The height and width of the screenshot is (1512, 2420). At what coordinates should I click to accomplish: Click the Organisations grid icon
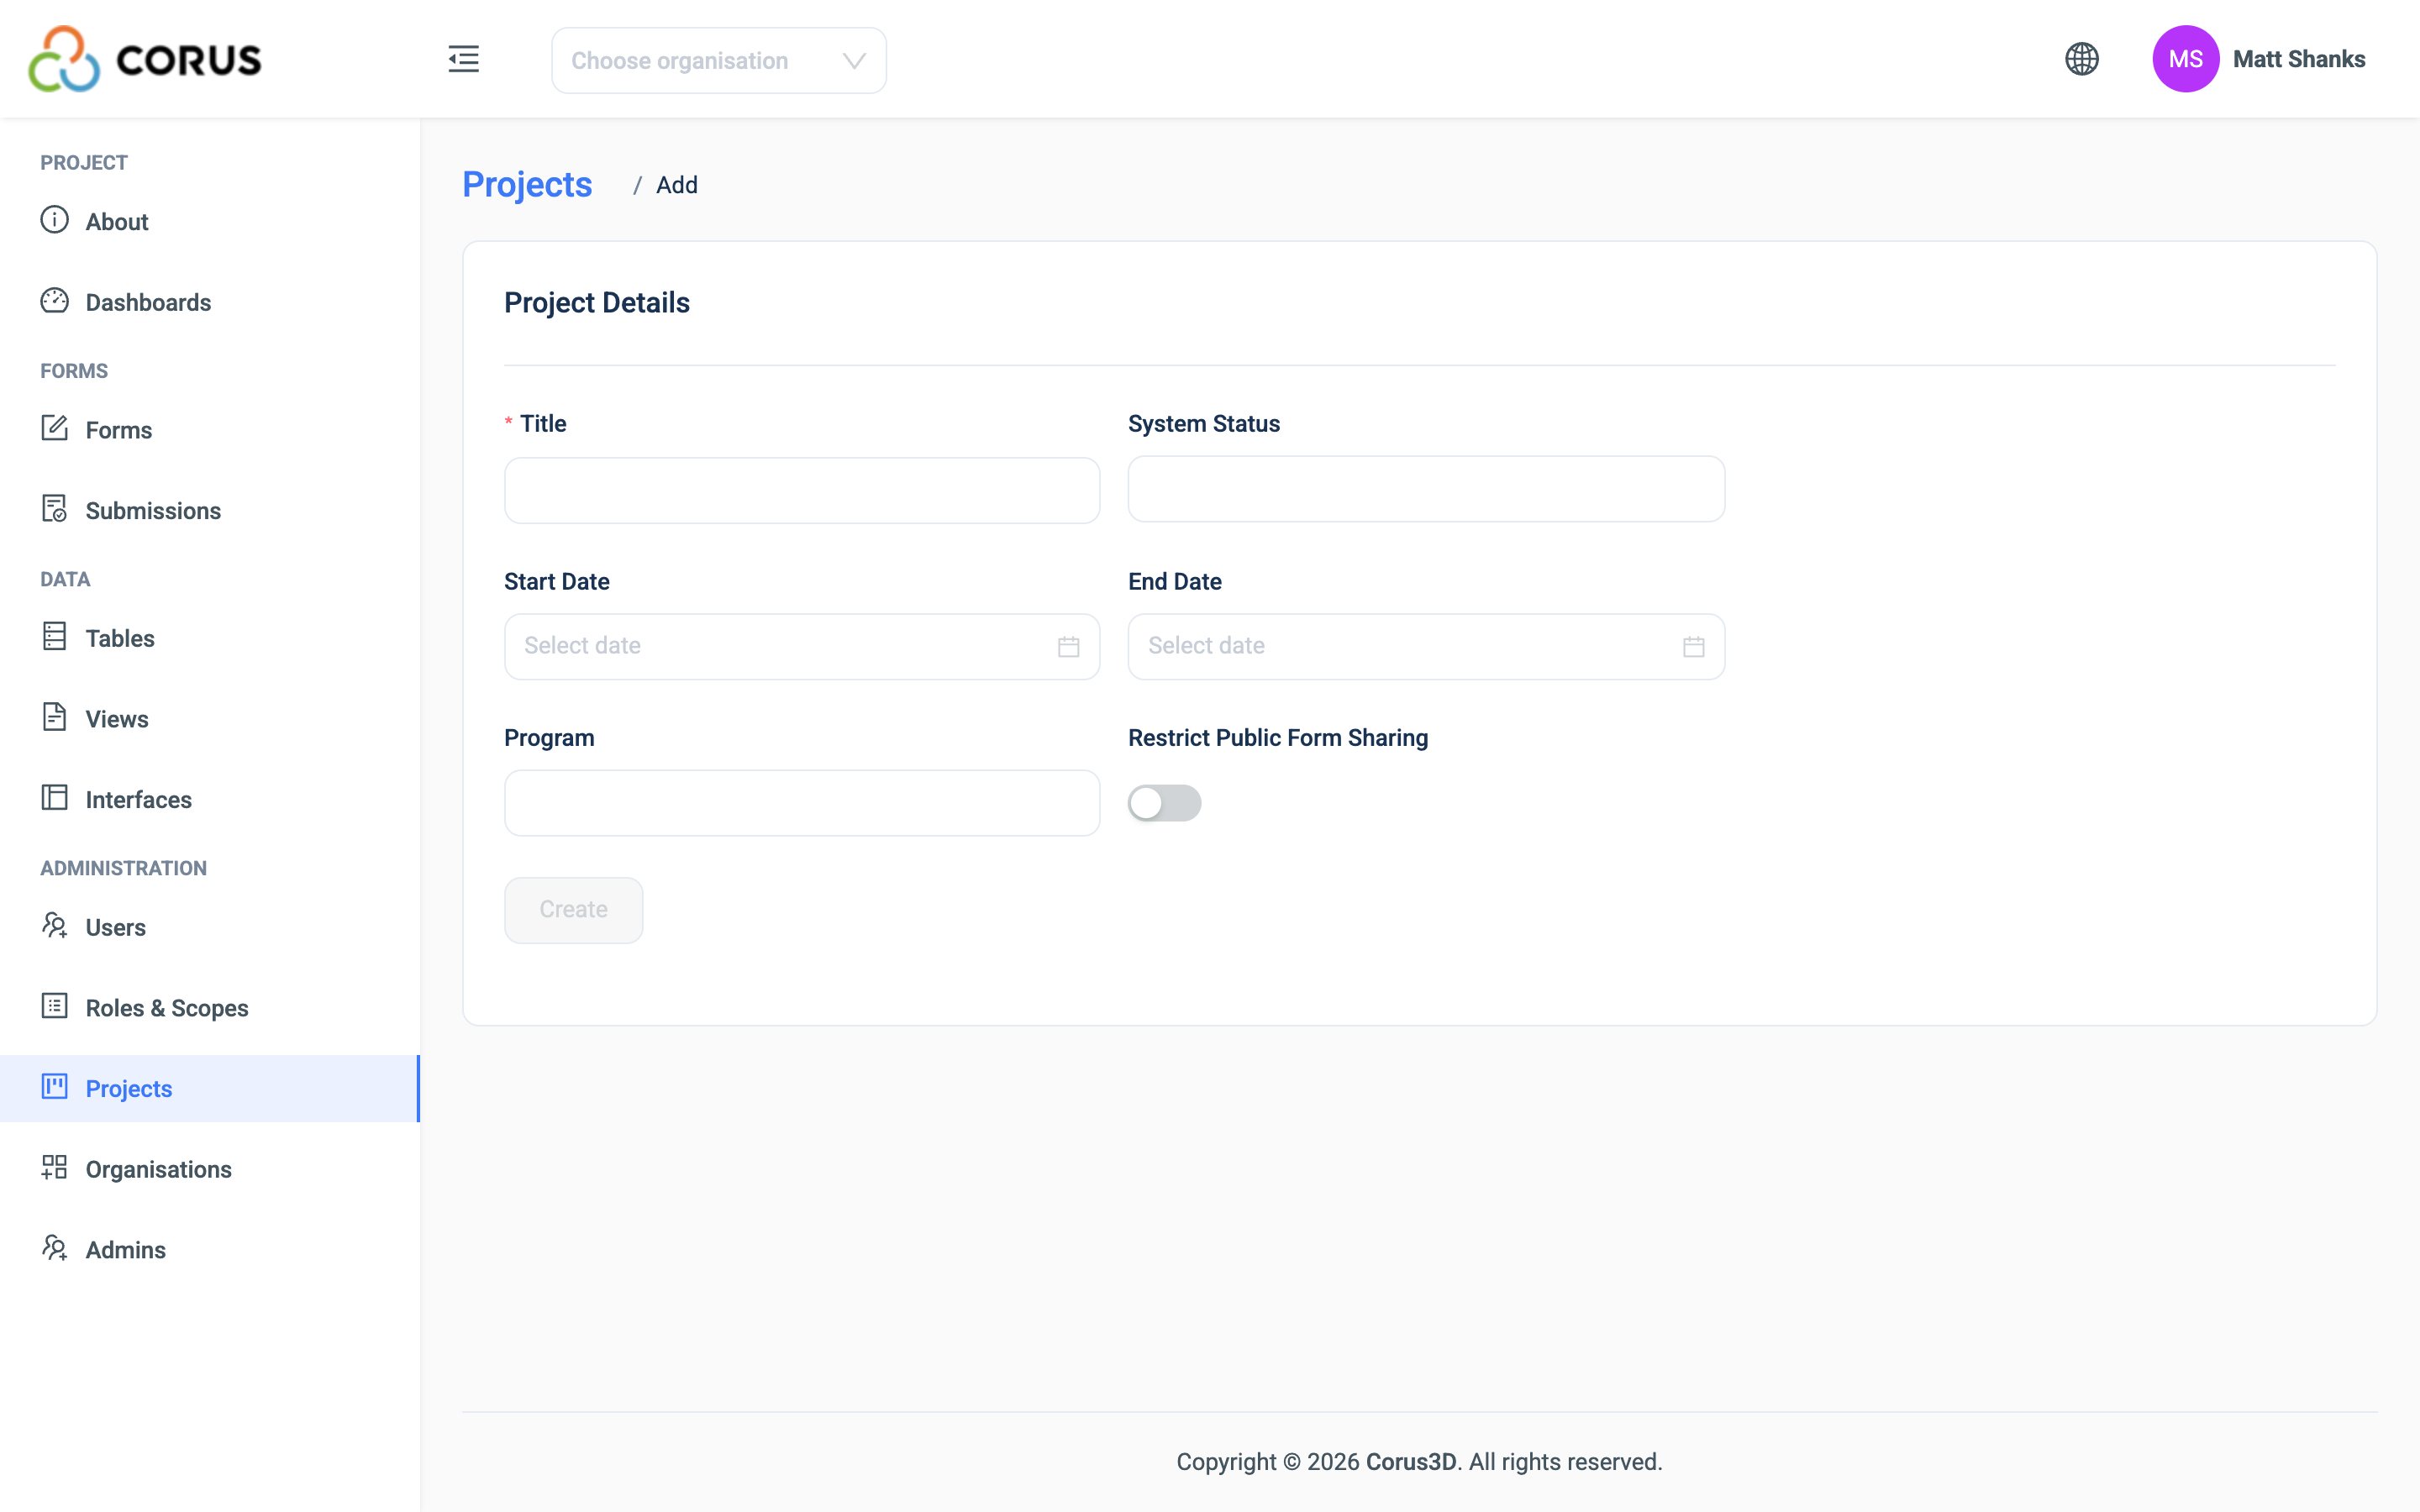(54, 1168)
